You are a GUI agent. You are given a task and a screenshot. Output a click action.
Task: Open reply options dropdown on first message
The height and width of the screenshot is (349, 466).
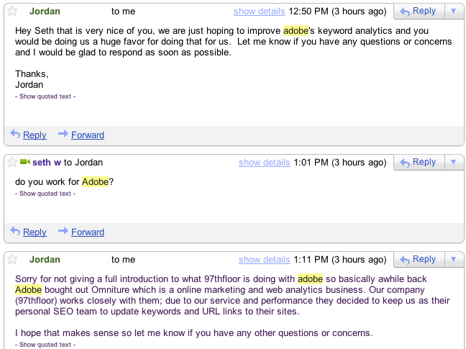coord(453,12)
